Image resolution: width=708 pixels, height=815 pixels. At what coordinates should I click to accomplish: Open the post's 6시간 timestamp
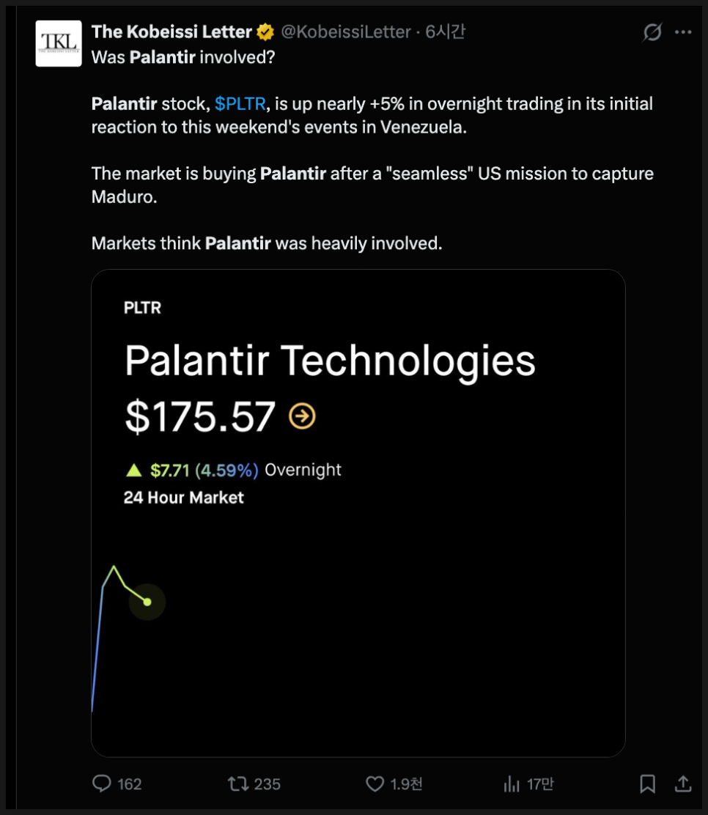point(446,32)
